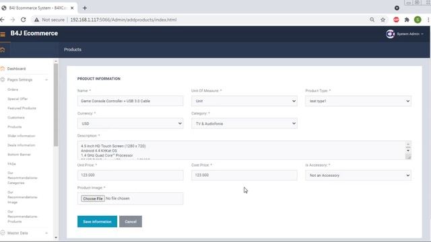Open Bottom Banner in the sidebar
431x242 pixels.
click(19, 155)
